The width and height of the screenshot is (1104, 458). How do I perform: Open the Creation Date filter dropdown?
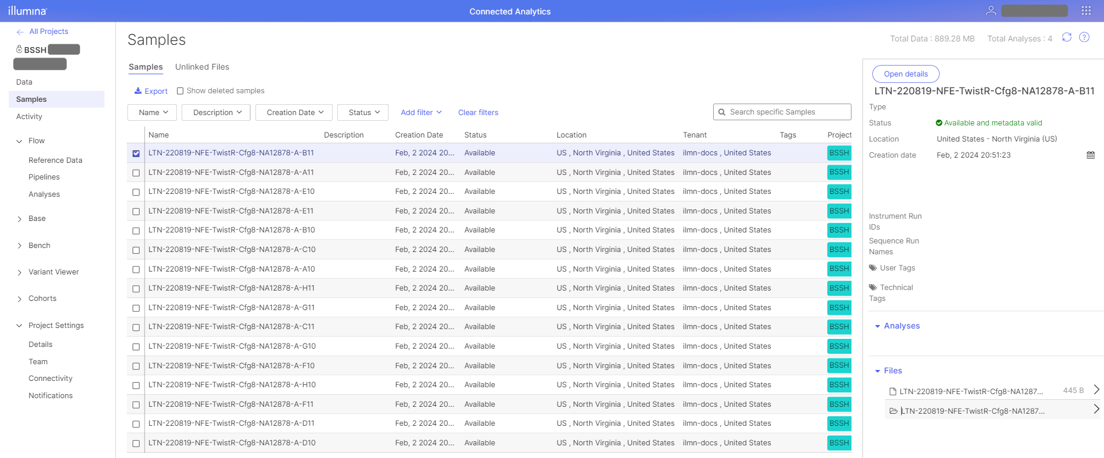295,113
